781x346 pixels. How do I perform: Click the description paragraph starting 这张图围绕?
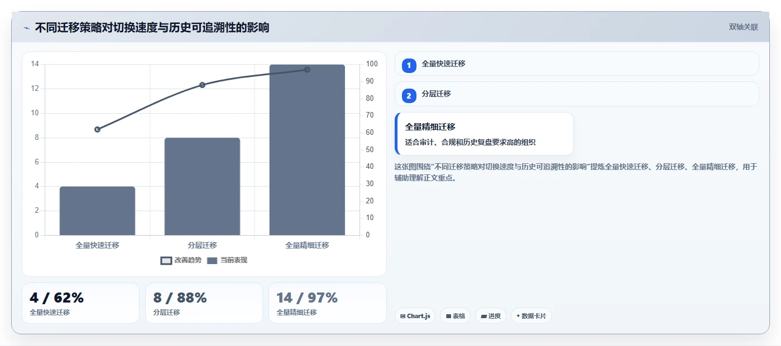(576, 173)
